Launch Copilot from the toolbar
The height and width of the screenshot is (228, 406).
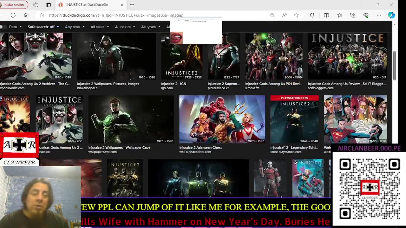tap(391, 15)
